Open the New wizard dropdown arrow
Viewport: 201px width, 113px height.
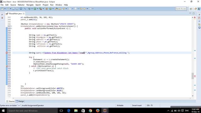click(5, 9)
